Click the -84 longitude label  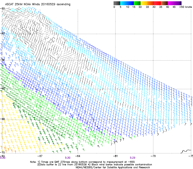pos(78,156)
